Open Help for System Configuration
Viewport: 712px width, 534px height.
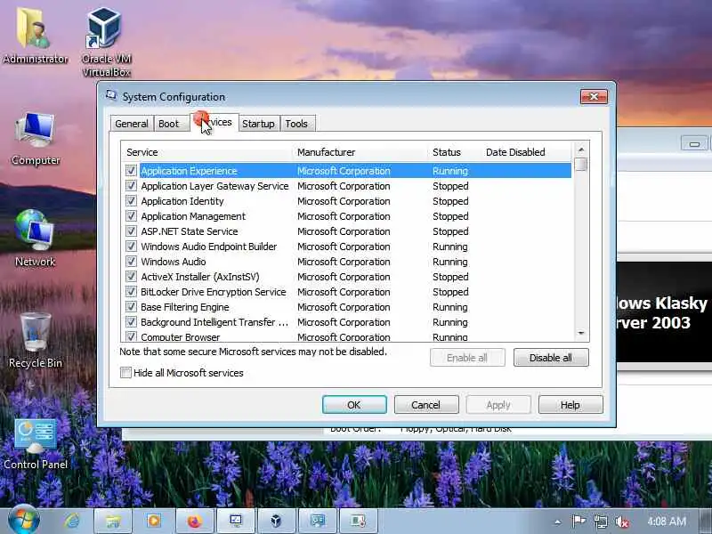[570, 405]
